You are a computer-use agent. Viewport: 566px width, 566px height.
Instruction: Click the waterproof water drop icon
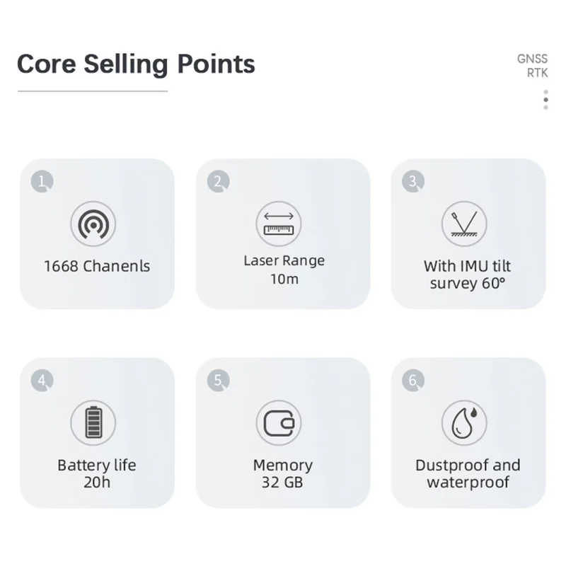(464, 422)
